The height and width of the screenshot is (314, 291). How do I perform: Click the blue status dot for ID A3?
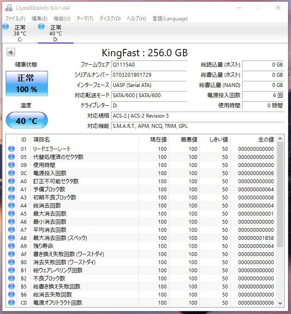click(x=11, y=197)
